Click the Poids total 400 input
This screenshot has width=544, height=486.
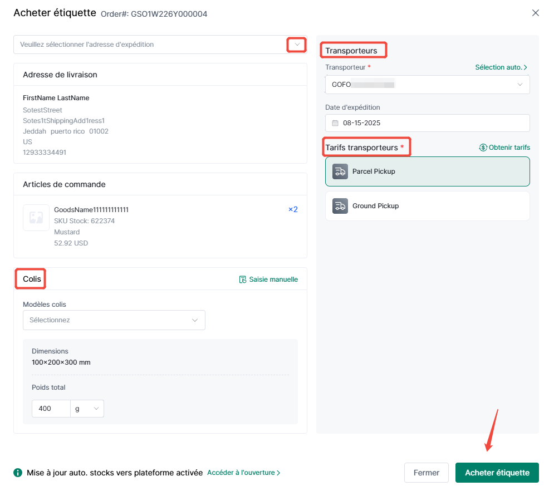coord(51,408)
